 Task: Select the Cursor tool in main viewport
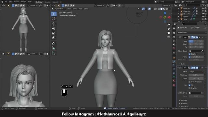coord(54,19)
